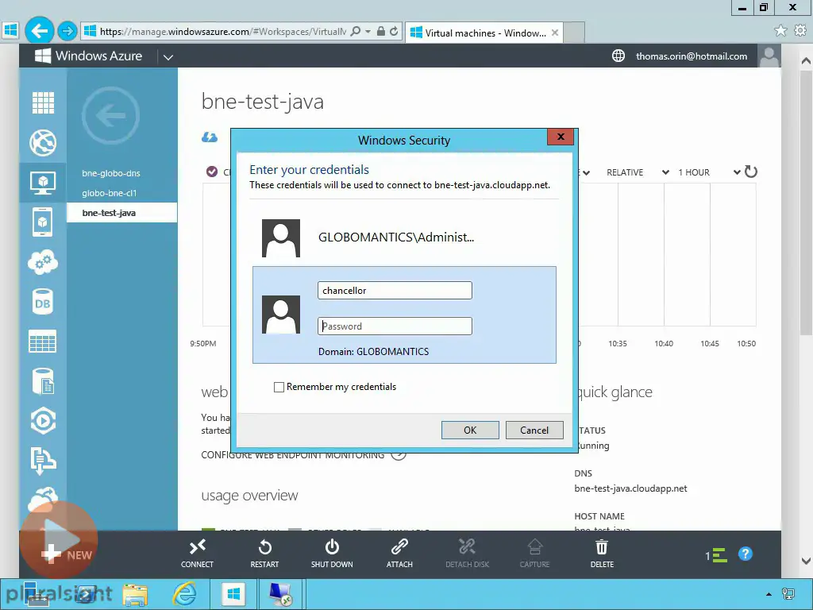
Task: Click browser forward button
Action: tap(67, 32)
